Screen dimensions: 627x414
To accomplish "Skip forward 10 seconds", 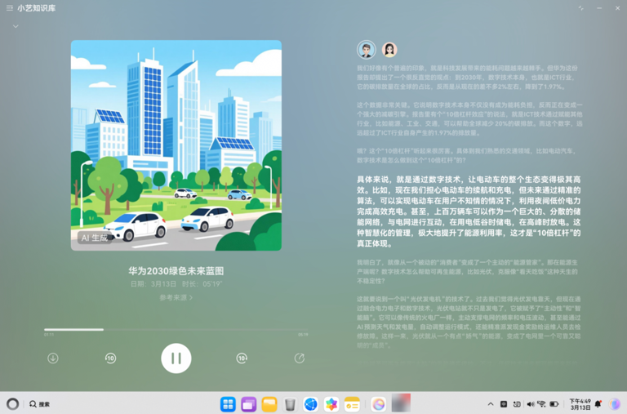I will click(x=242, y=358).
